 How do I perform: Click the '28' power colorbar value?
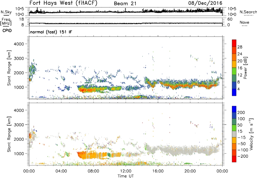coord(240,47)
